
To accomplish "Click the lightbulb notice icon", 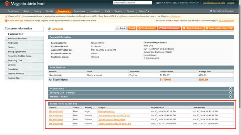I will click(x=6, y=16).
